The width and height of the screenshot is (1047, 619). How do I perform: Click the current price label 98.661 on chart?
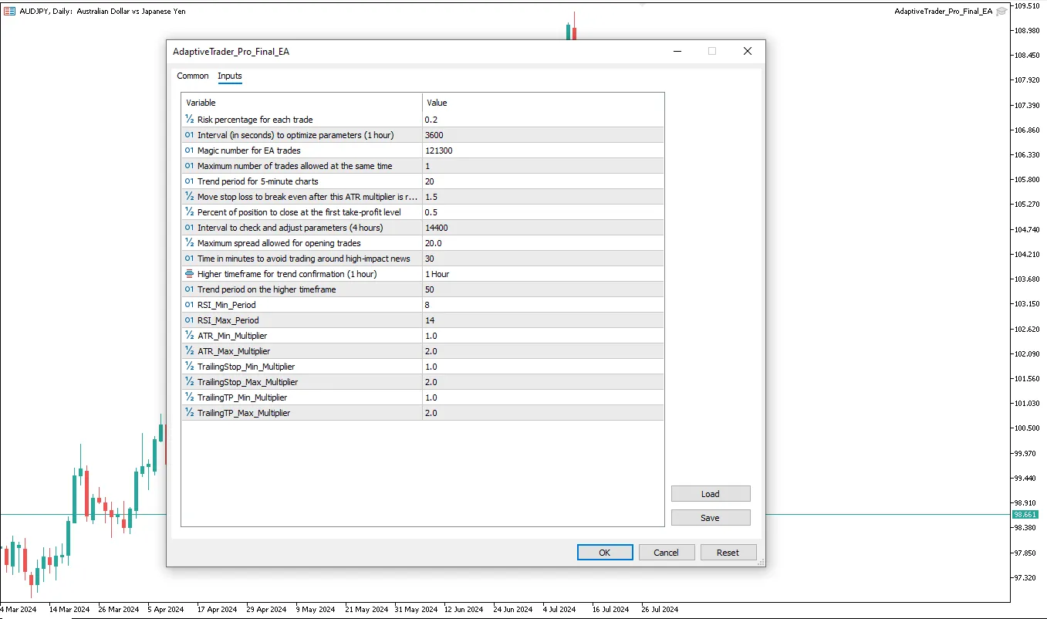[x=1025, y=514]
